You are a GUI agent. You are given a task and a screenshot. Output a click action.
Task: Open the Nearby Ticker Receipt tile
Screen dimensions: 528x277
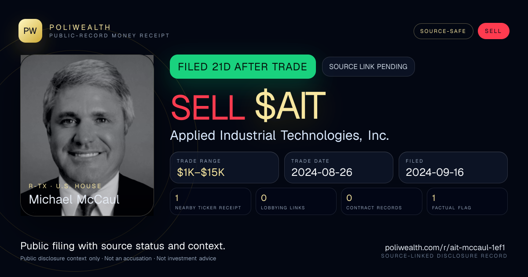pyautogui.click(x=210, y=201)
